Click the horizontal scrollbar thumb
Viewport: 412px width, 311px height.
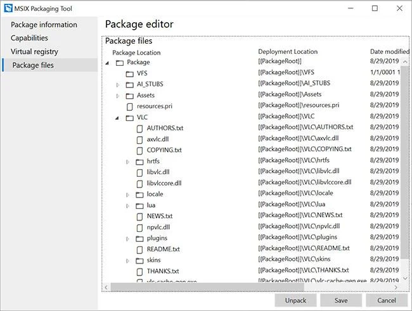pyautogui.click(x=207, y=287)
